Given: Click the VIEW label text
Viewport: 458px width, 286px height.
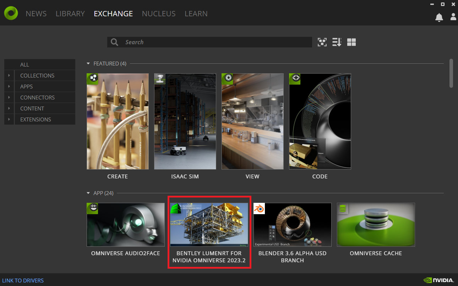Looking at the screenshot, I should (252, 176).
